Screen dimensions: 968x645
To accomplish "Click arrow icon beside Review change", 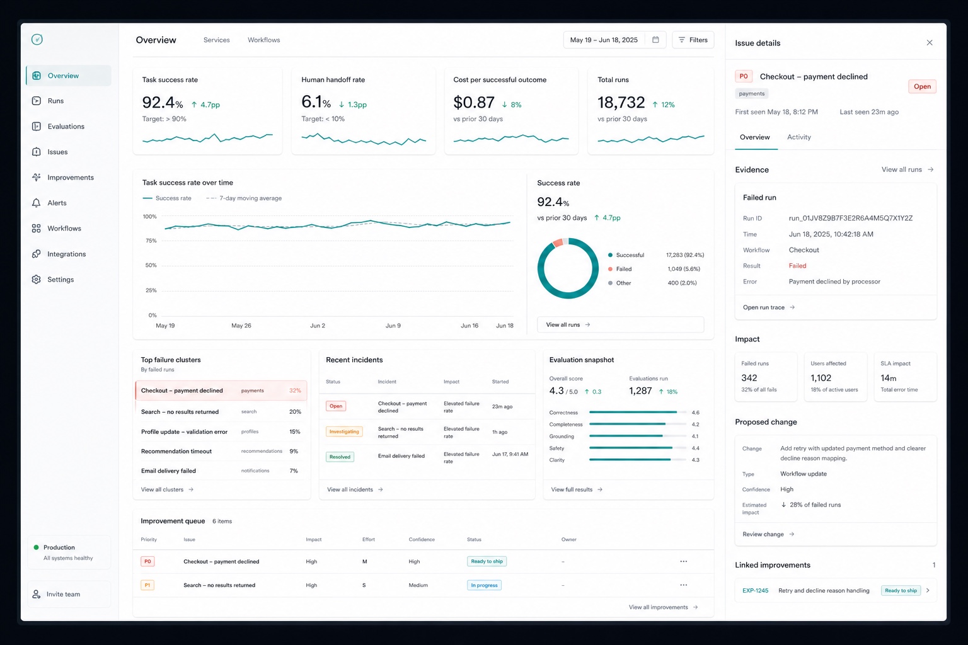I will click(792, 534).
